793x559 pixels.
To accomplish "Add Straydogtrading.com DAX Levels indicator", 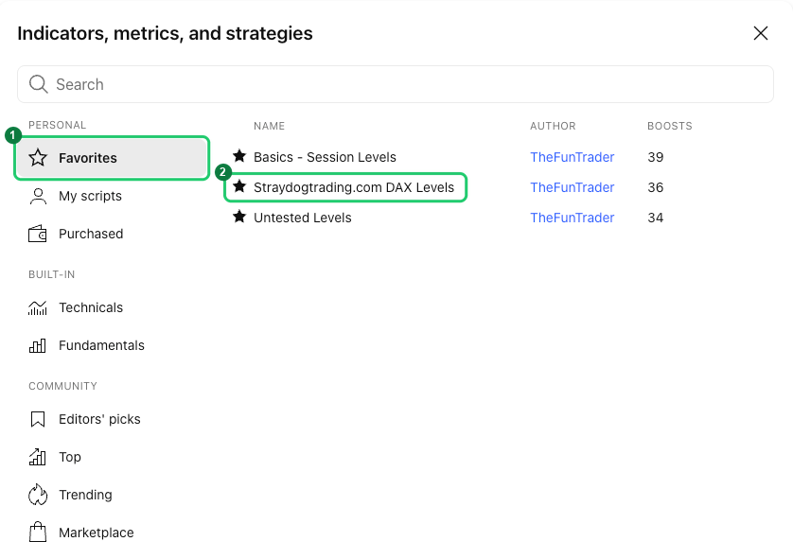I will [354, 187].
